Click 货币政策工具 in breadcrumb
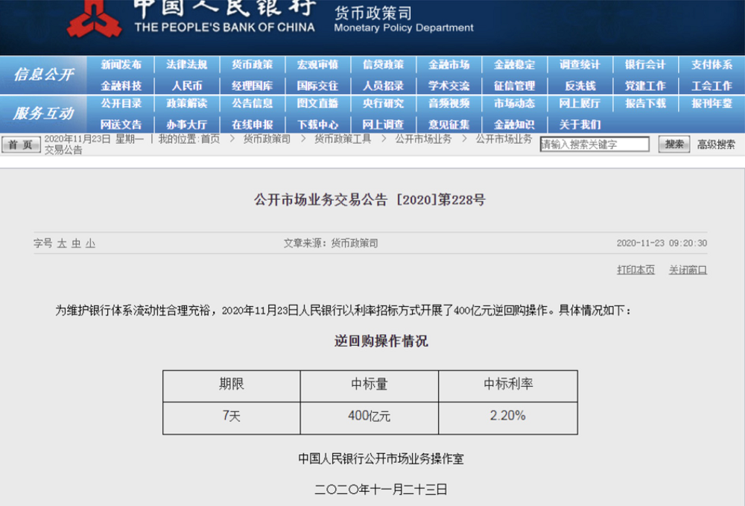Image resolution: width=745 pixels, height=506 pixels. coord(342,139)
